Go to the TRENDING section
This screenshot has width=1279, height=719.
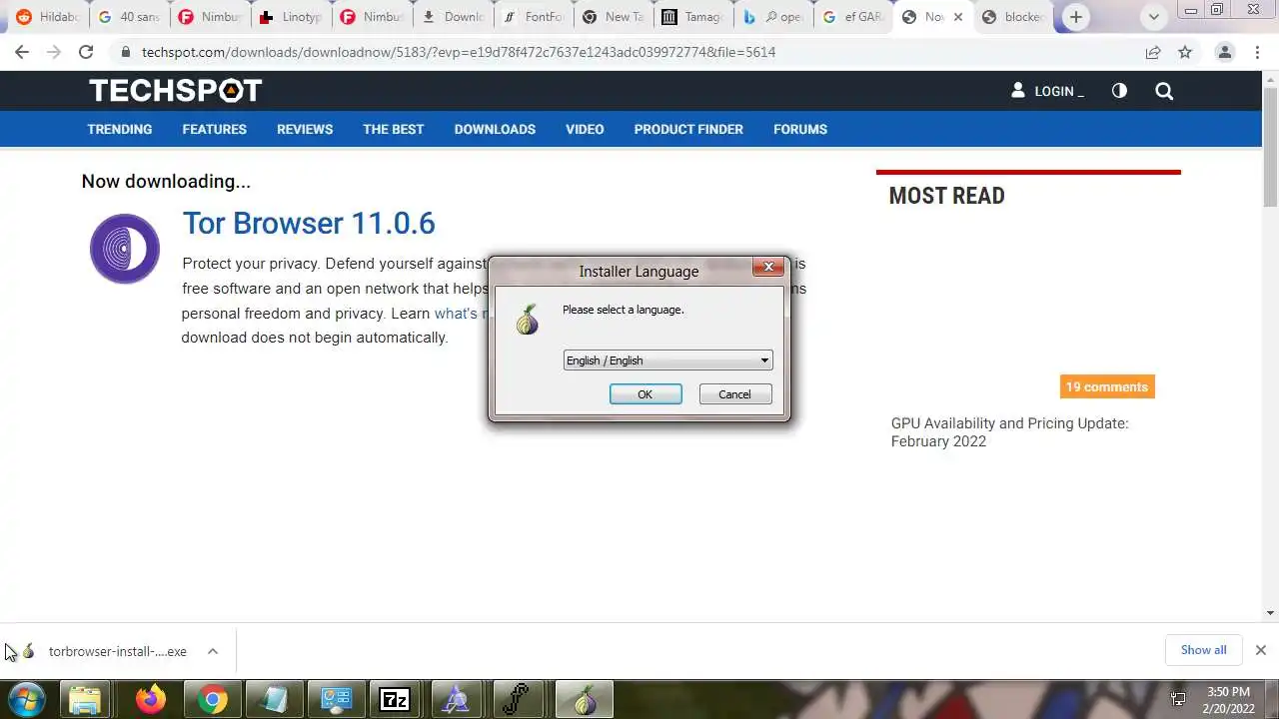[120, 129]
